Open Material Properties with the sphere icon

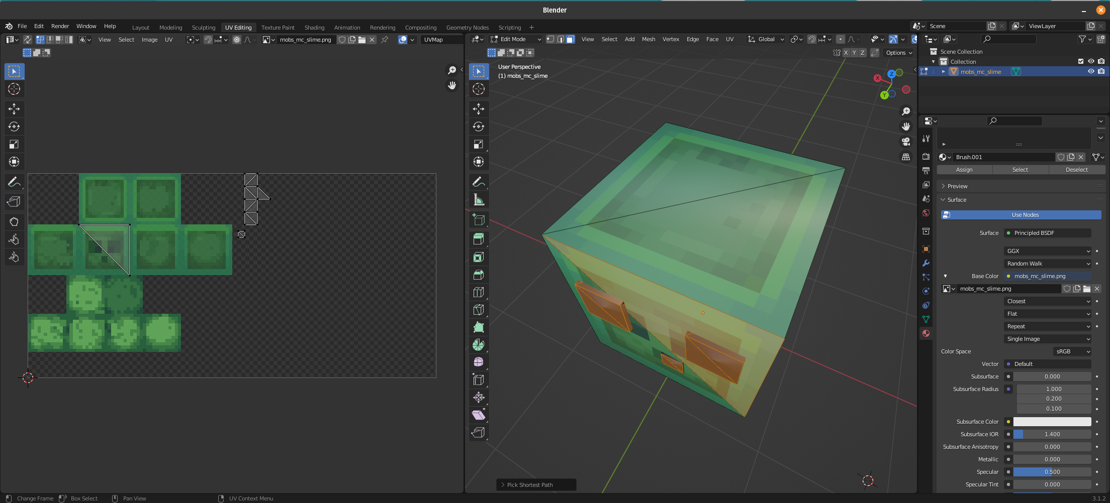pos(926,333)
